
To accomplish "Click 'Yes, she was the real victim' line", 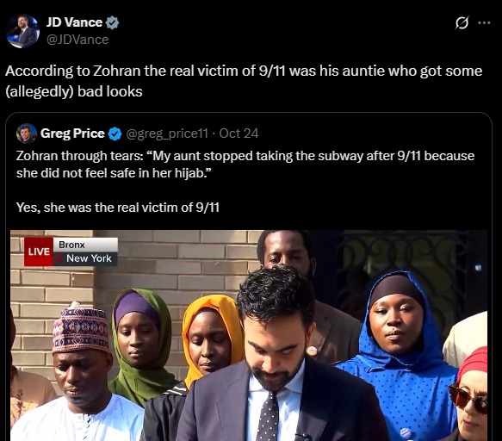I will click(118, 208).
